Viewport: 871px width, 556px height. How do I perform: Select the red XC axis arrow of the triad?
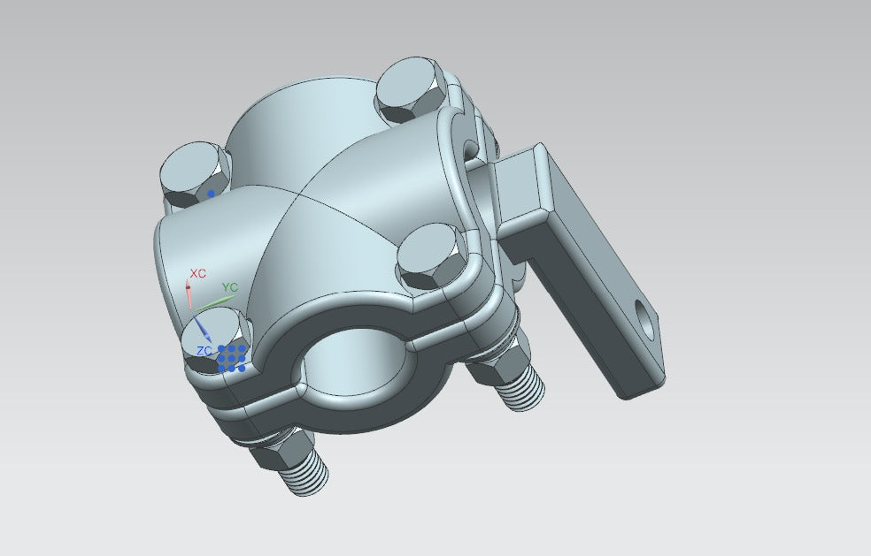pos(189,294)
